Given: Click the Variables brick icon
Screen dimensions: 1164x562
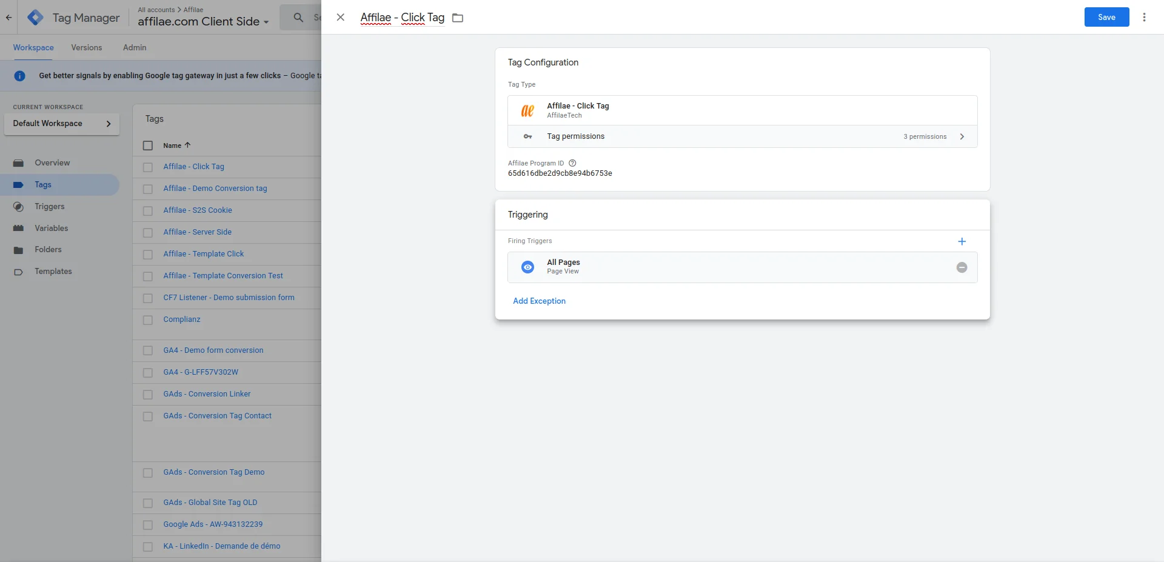Looking at the screenshot, I should [x=18, y=229].
